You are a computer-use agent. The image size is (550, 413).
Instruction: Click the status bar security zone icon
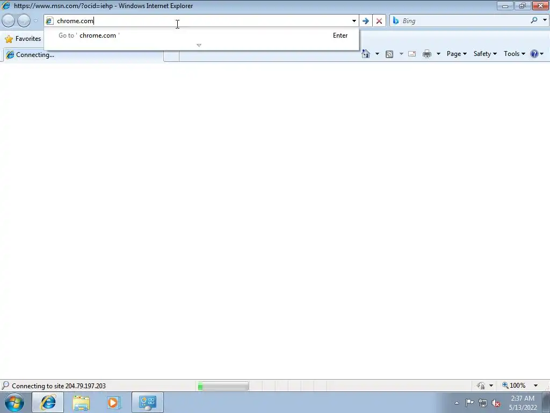[481, 386]
